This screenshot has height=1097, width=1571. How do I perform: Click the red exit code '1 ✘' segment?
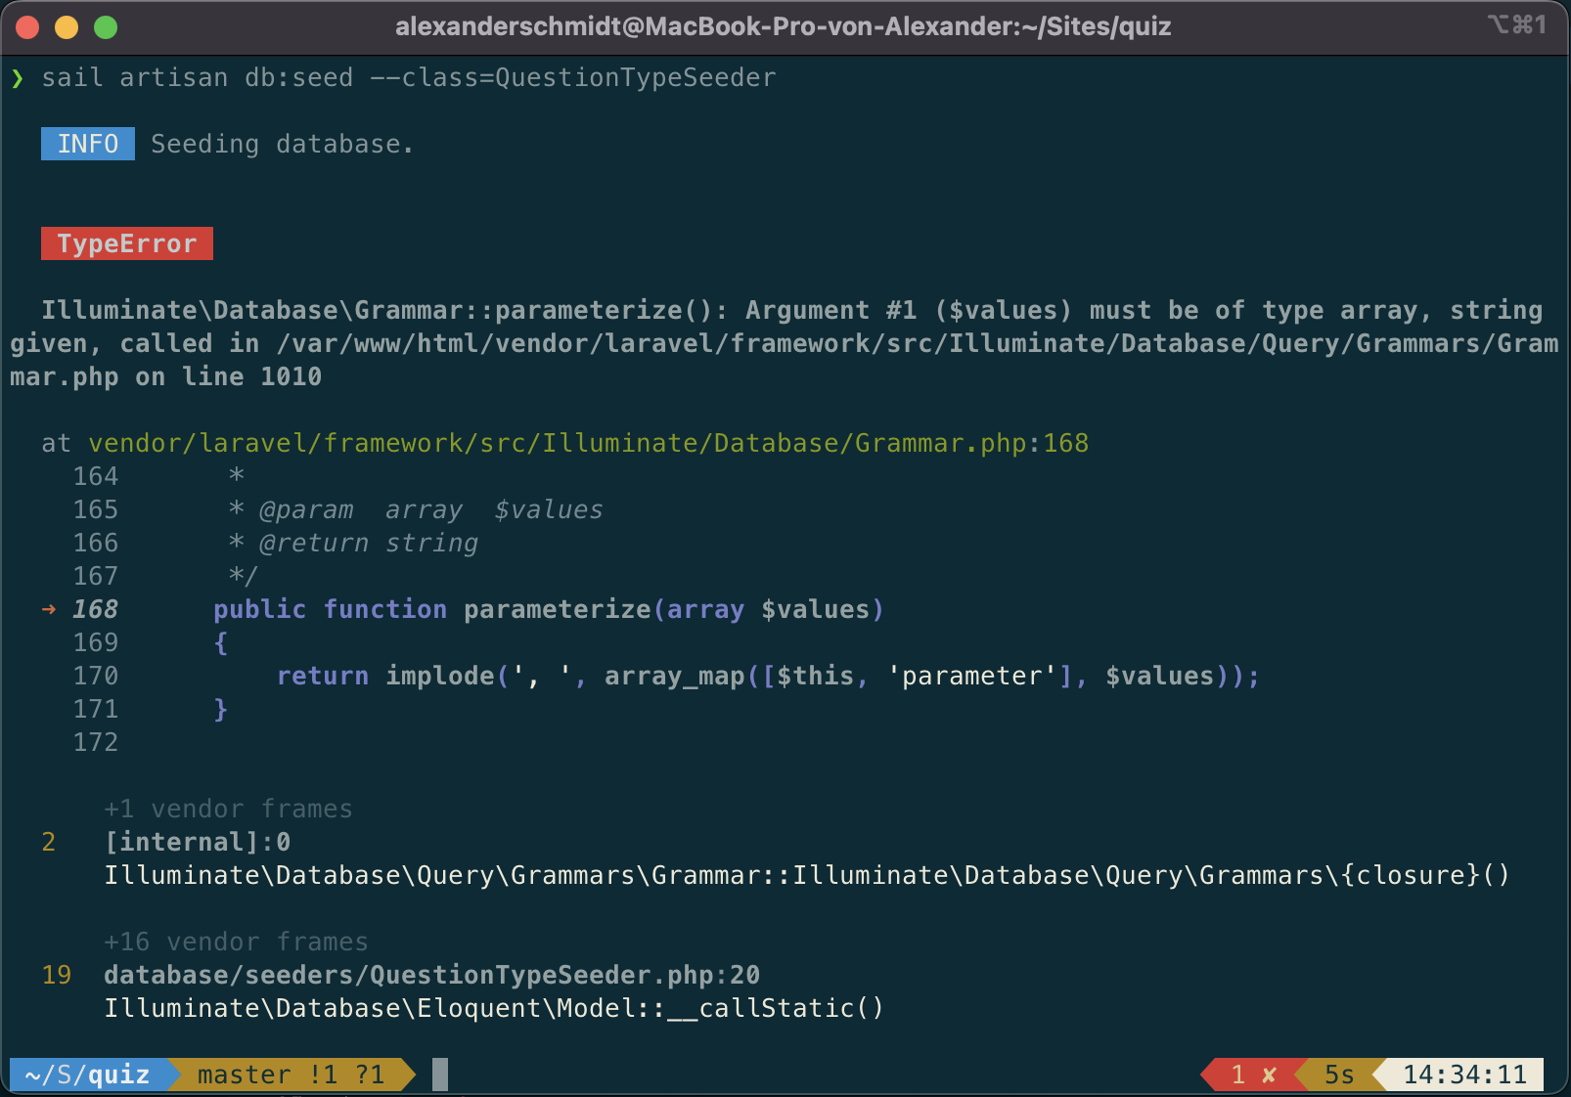(x=1253, y=1075)
